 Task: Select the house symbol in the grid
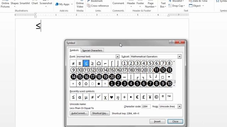[99, 63]
